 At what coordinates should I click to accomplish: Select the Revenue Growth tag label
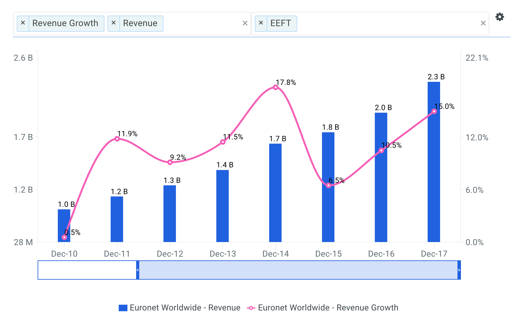(65, 23)
